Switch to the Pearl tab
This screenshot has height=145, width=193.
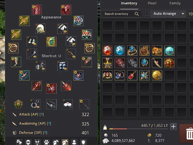(152, 3)
